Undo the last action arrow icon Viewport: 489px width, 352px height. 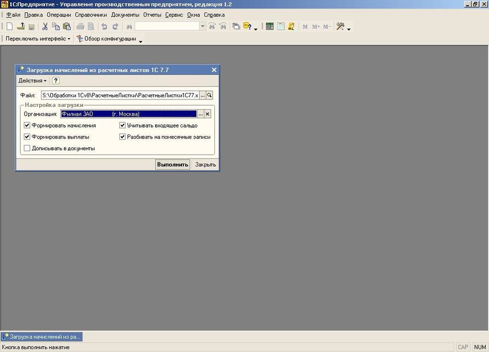[104, 27]
